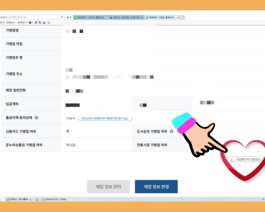Open the 정부24 문서출력 taskbar item
Viewport: 265px width, 212px height.
point(19,199)
